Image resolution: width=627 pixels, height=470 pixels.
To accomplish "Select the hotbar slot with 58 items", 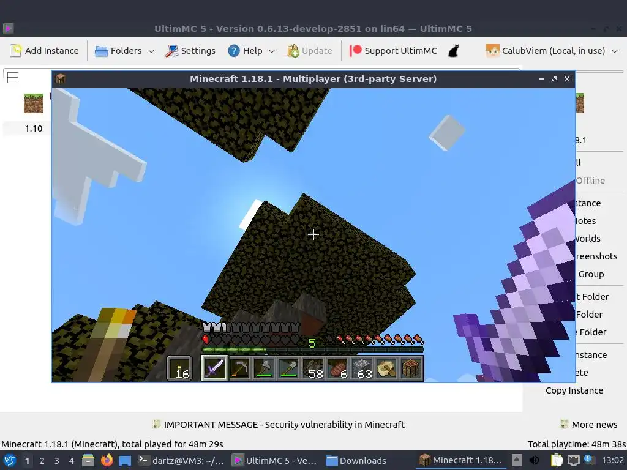I will click(313, 368).
